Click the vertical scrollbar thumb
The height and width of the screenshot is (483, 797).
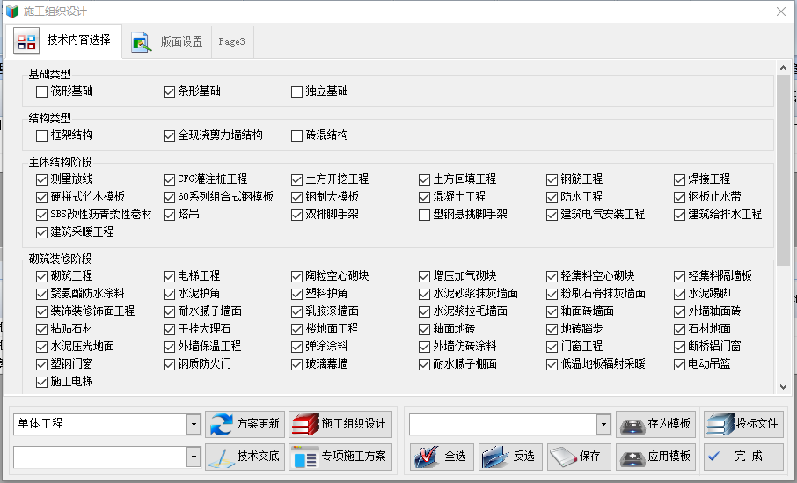[x=783, y=169]
